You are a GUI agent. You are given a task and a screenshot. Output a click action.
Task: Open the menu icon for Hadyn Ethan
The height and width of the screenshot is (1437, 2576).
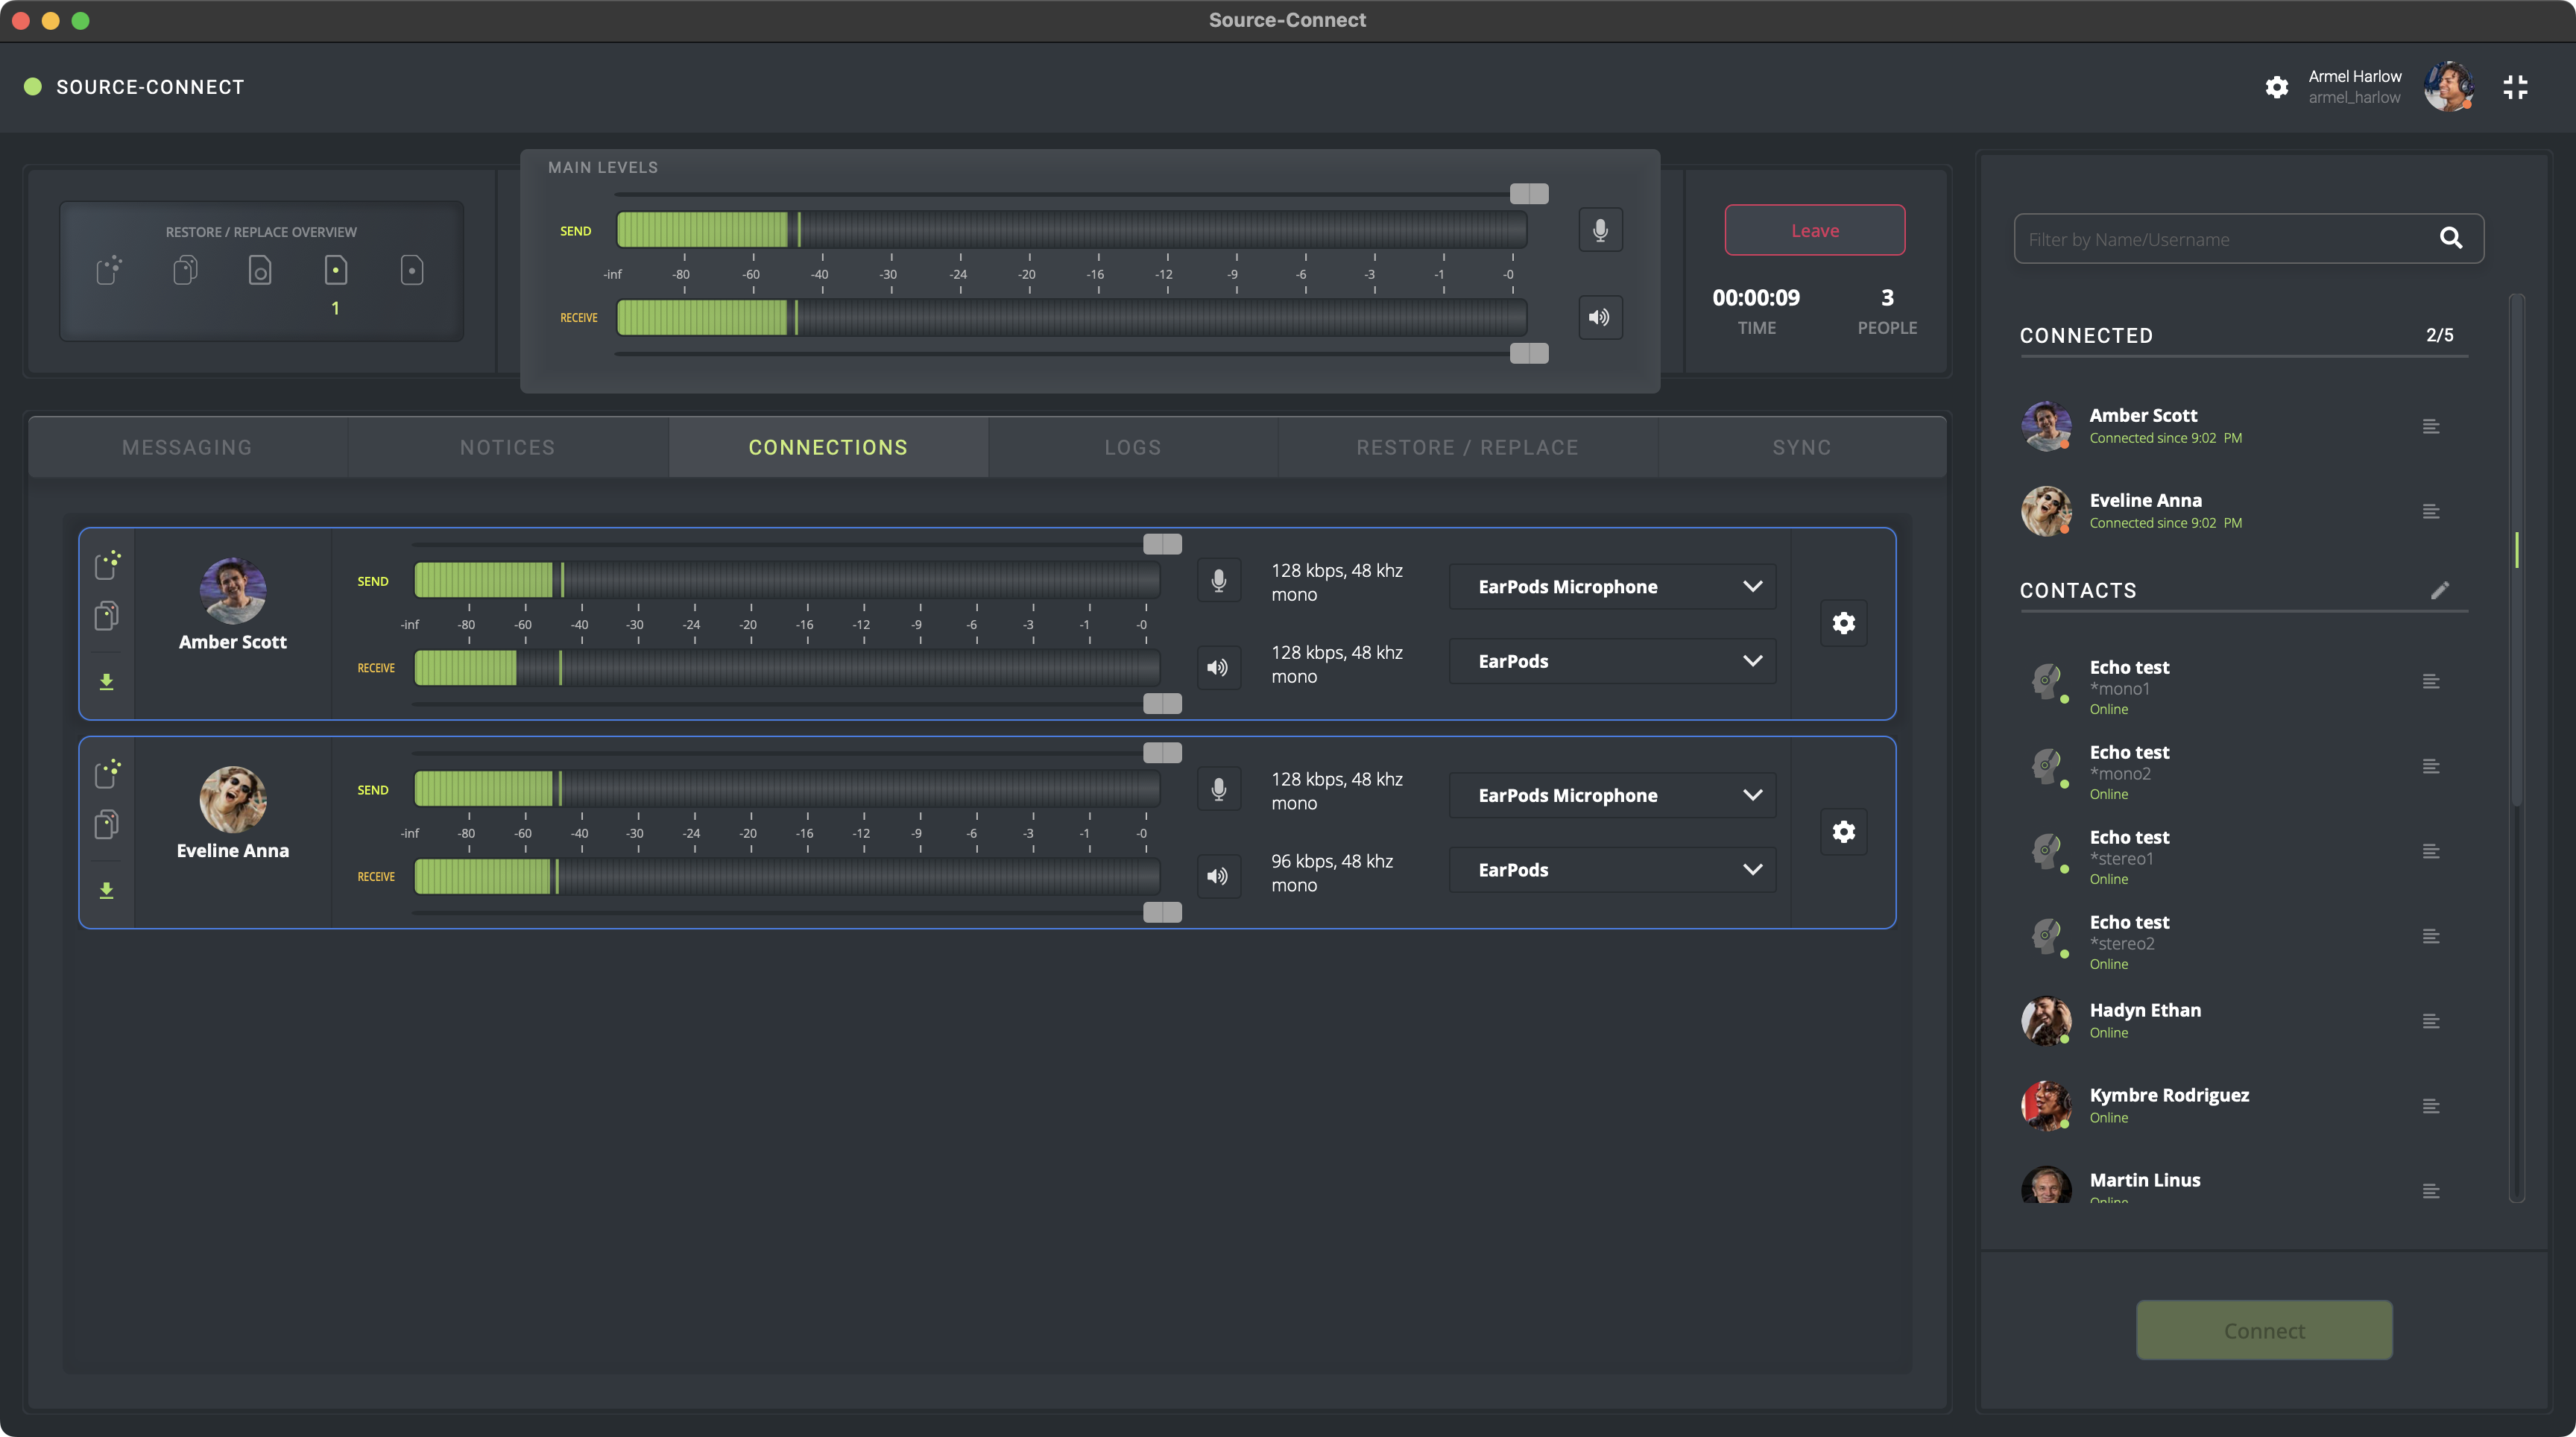click(x=2431, y=1021)
